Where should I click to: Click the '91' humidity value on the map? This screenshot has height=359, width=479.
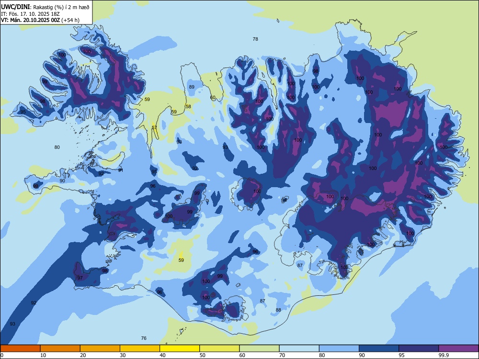point(121,170)
